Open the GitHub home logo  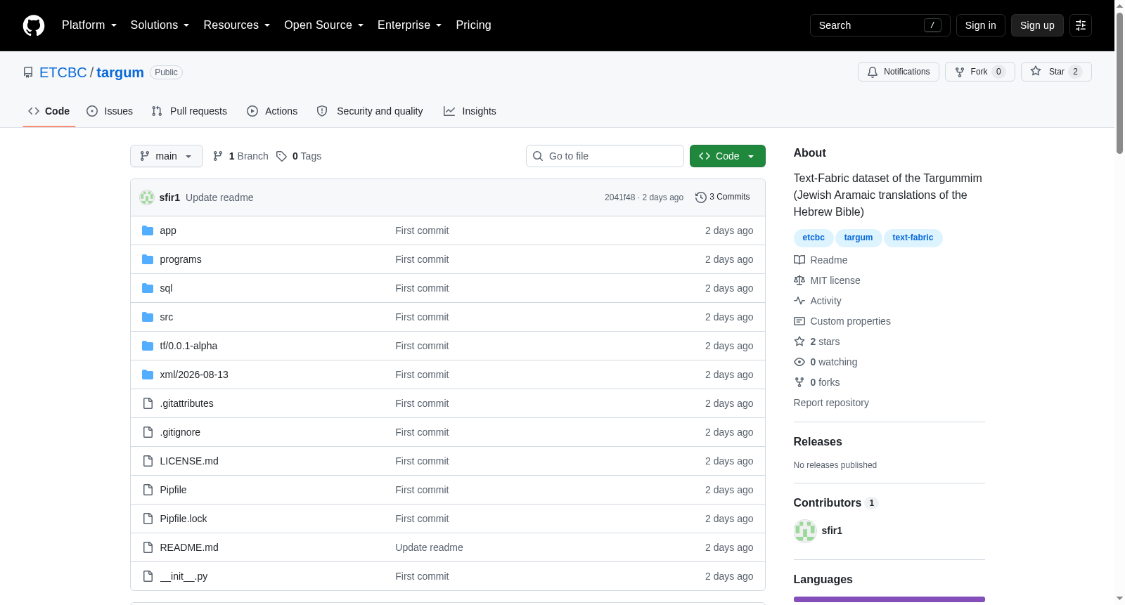point(34,25)
